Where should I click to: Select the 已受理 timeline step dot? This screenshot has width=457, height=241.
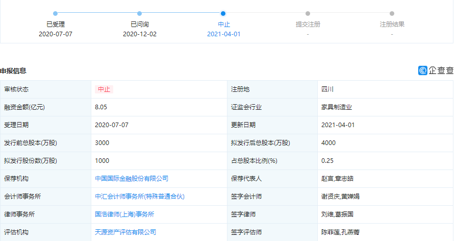tap(55, 14)
